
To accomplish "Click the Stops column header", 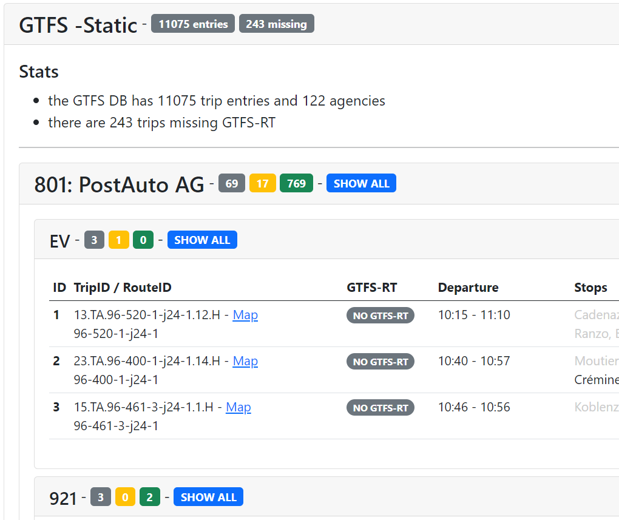I will (590, 288).
